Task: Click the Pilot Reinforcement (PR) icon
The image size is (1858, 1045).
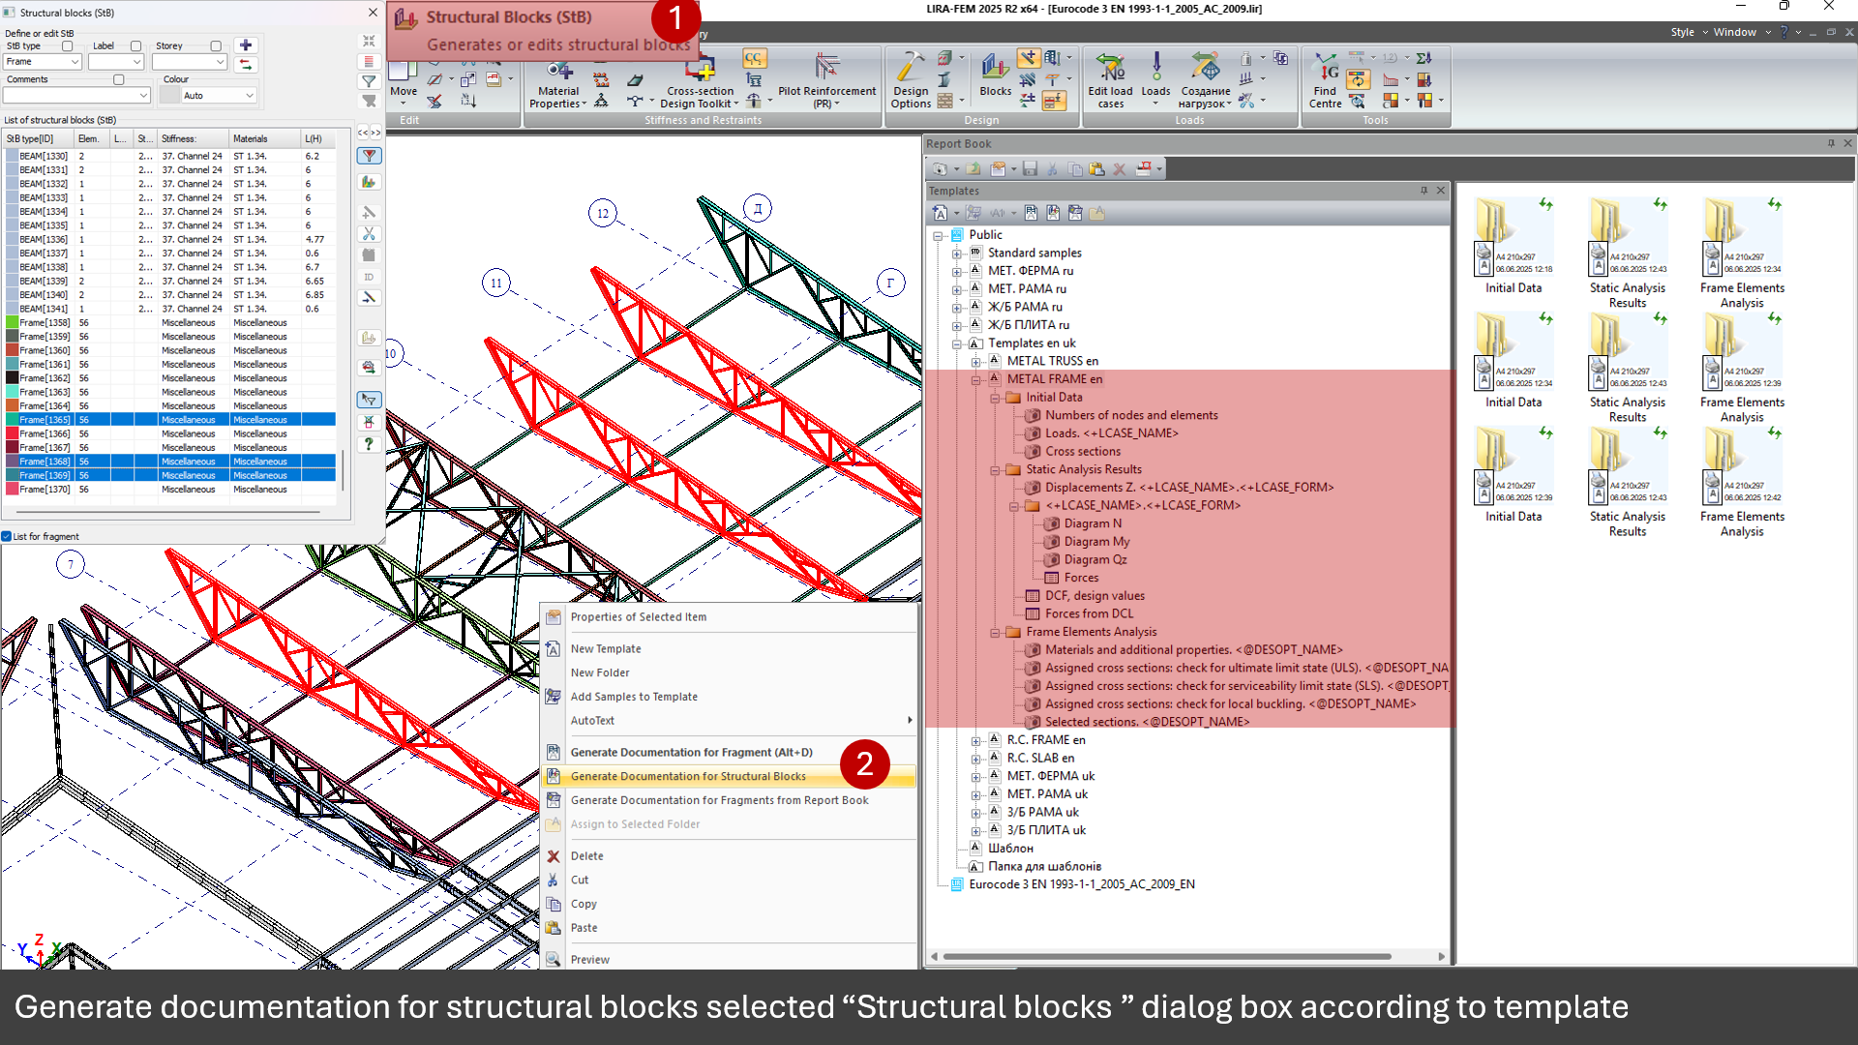Action: (826, 77)
